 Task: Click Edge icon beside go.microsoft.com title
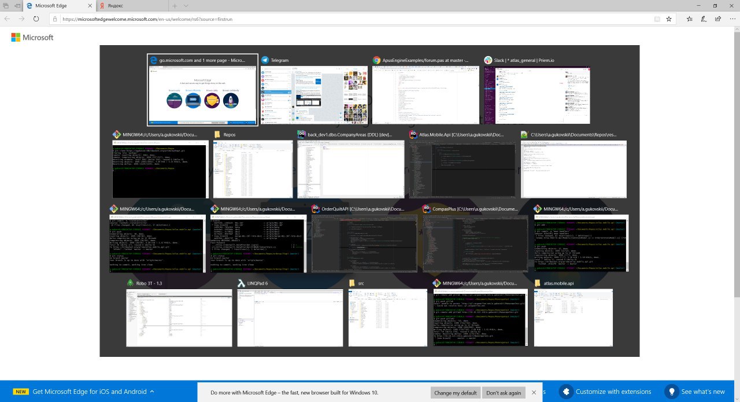(154, 60)
